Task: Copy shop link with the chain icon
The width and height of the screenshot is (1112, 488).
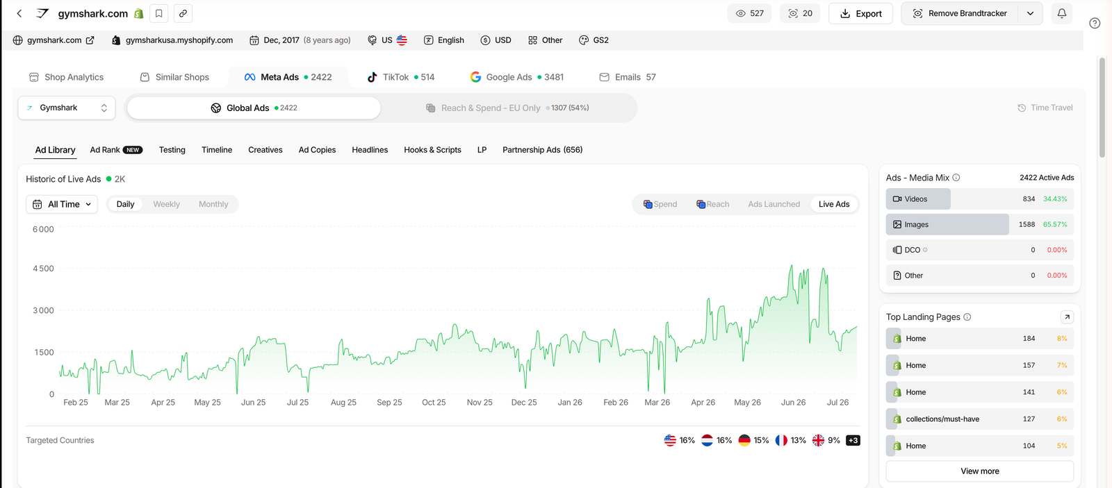Action: pos(183,13)
